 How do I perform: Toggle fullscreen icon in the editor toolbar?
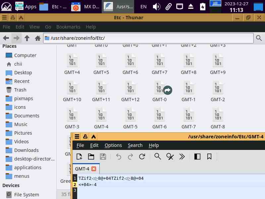197,157
